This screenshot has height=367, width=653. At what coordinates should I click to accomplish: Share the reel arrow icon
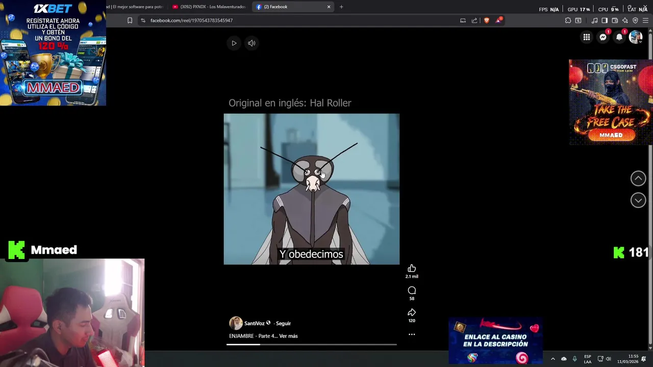412,312
